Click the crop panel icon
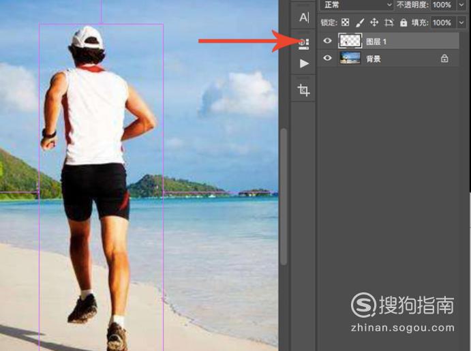The height and width of the screenshot is (351, 471). [303, 90]
